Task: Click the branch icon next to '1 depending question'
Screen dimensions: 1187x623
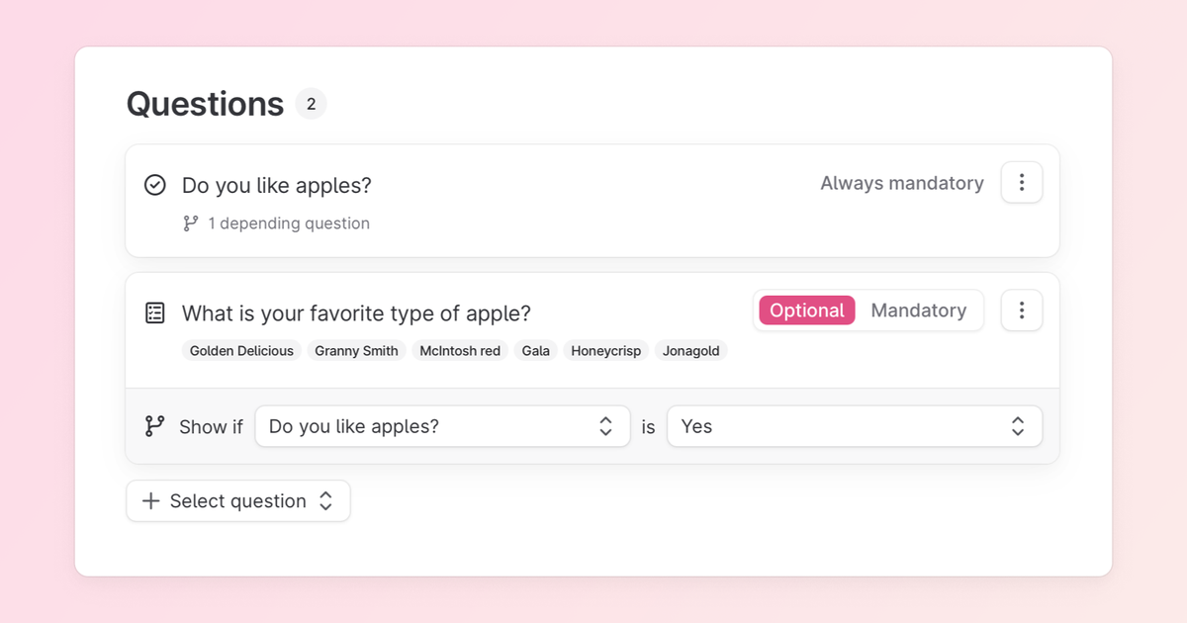Action: 189,222
